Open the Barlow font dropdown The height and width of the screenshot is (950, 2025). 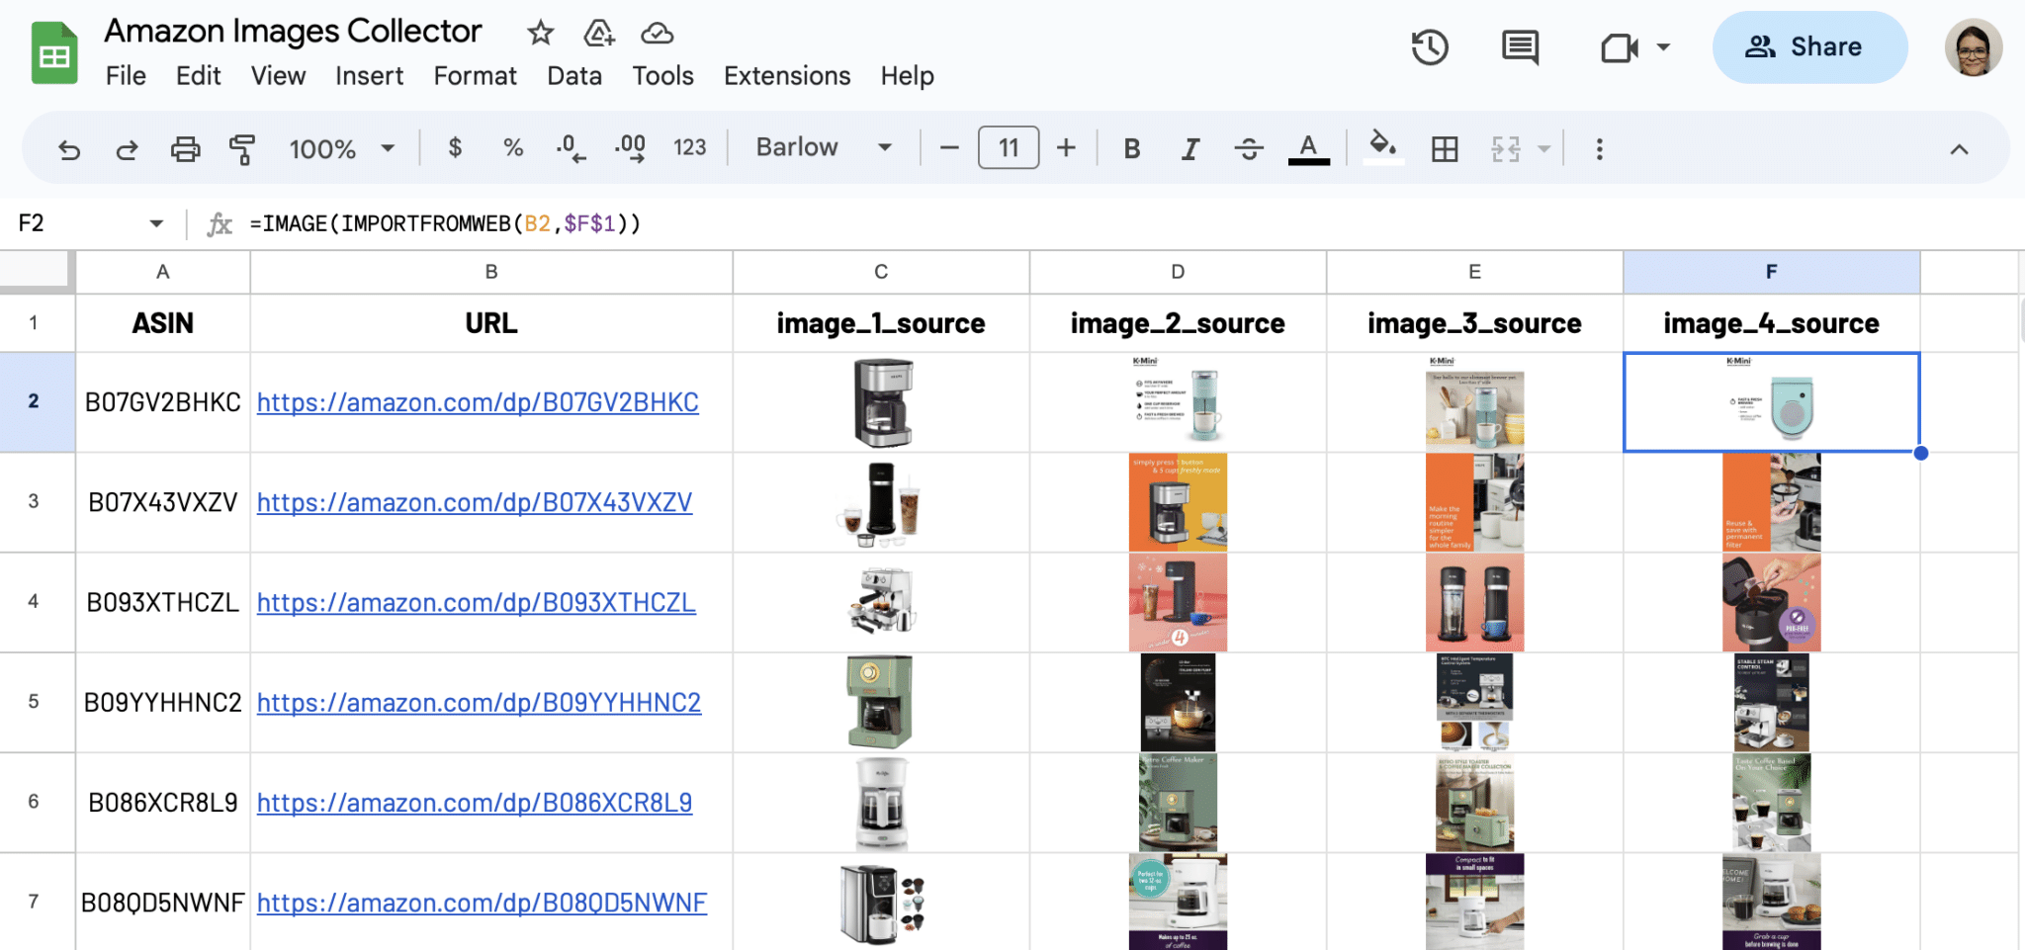click(x=822, y=148)
